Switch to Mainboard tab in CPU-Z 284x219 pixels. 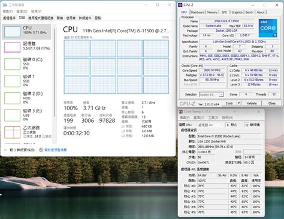tap(198, 13)
